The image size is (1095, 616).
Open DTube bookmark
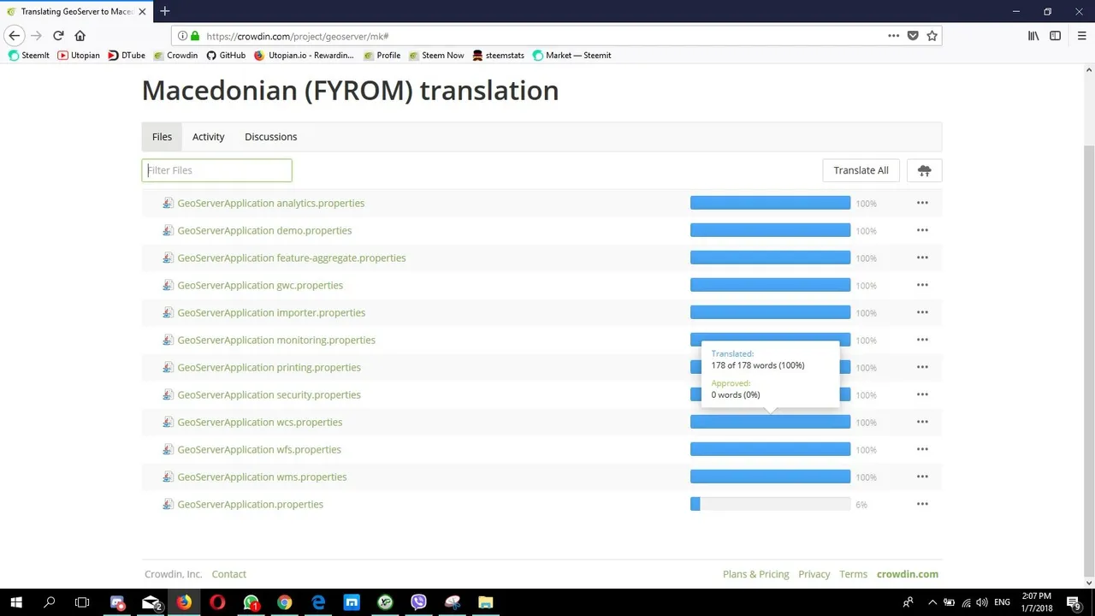[x=126, y=56]
